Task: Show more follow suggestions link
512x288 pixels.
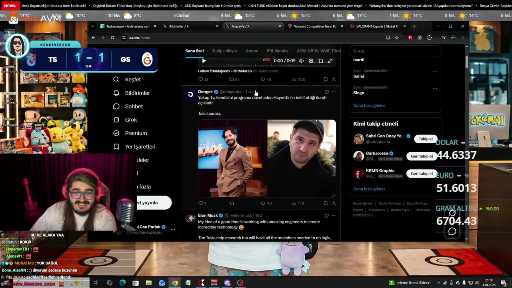Action: [x=369, y=189]
